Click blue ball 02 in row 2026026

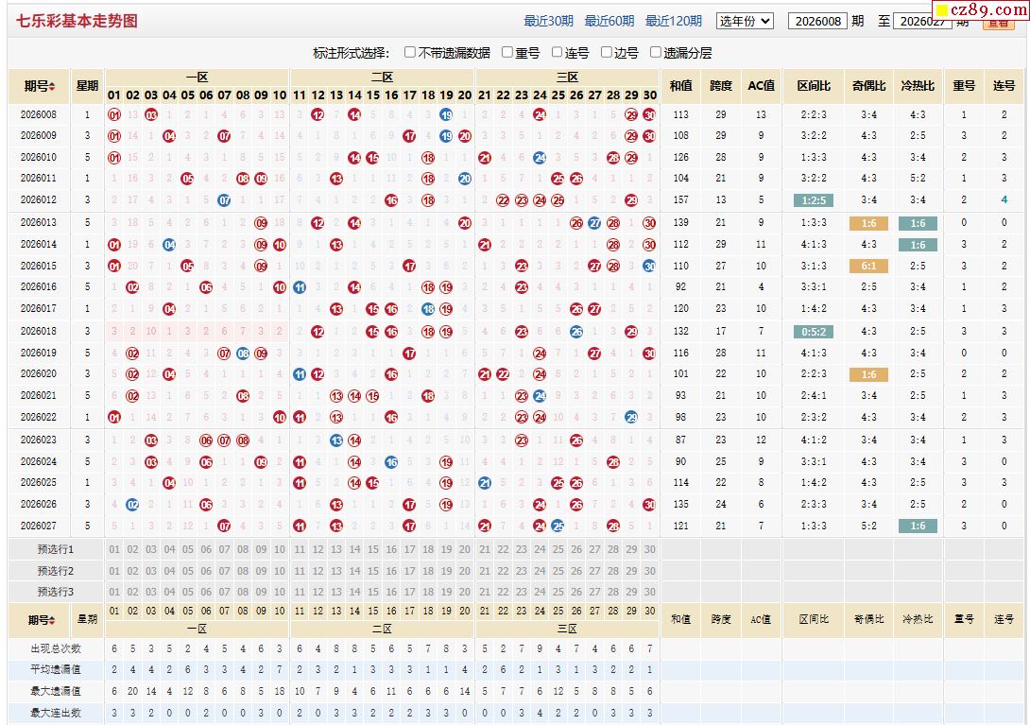(132, 505)
